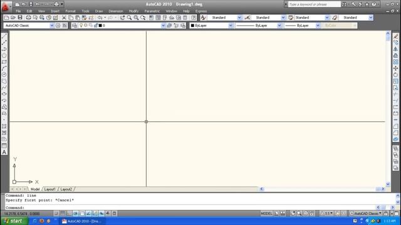The image size is (401, 225).
Task: Select the Mirror tool
Action: tap(395, 49)
